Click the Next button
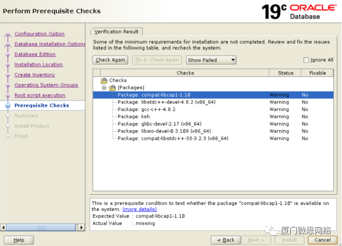The height and width of the screenshot is (246, 342). tap(256, 240)
